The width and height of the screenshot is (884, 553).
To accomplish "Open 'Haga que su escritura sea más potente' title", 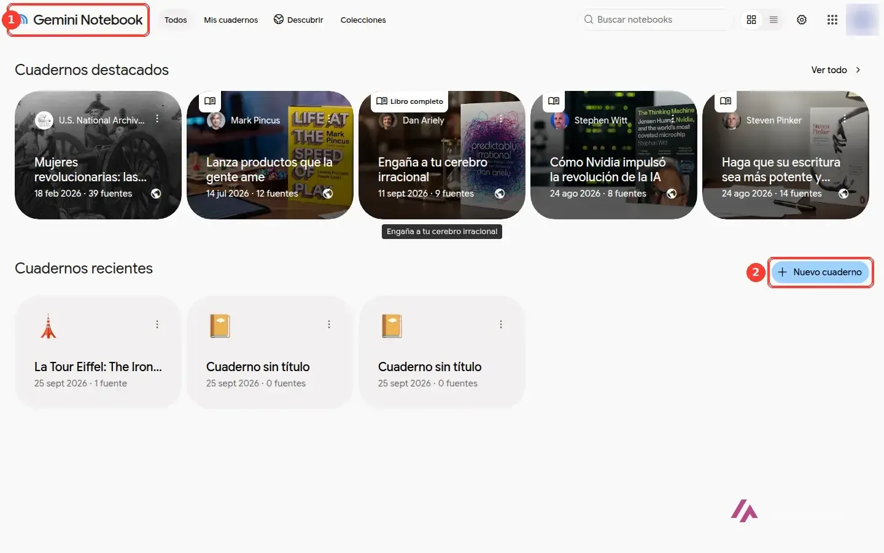I will click(781, 170).
